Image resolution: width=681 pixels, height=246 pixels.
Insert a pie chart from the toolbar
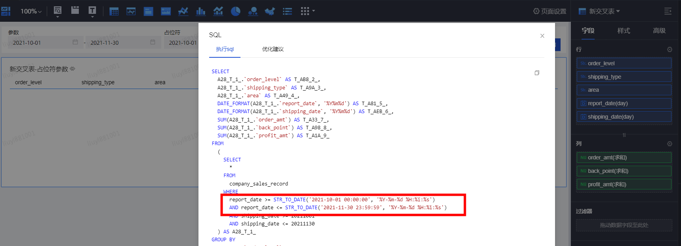pos(235,11)
